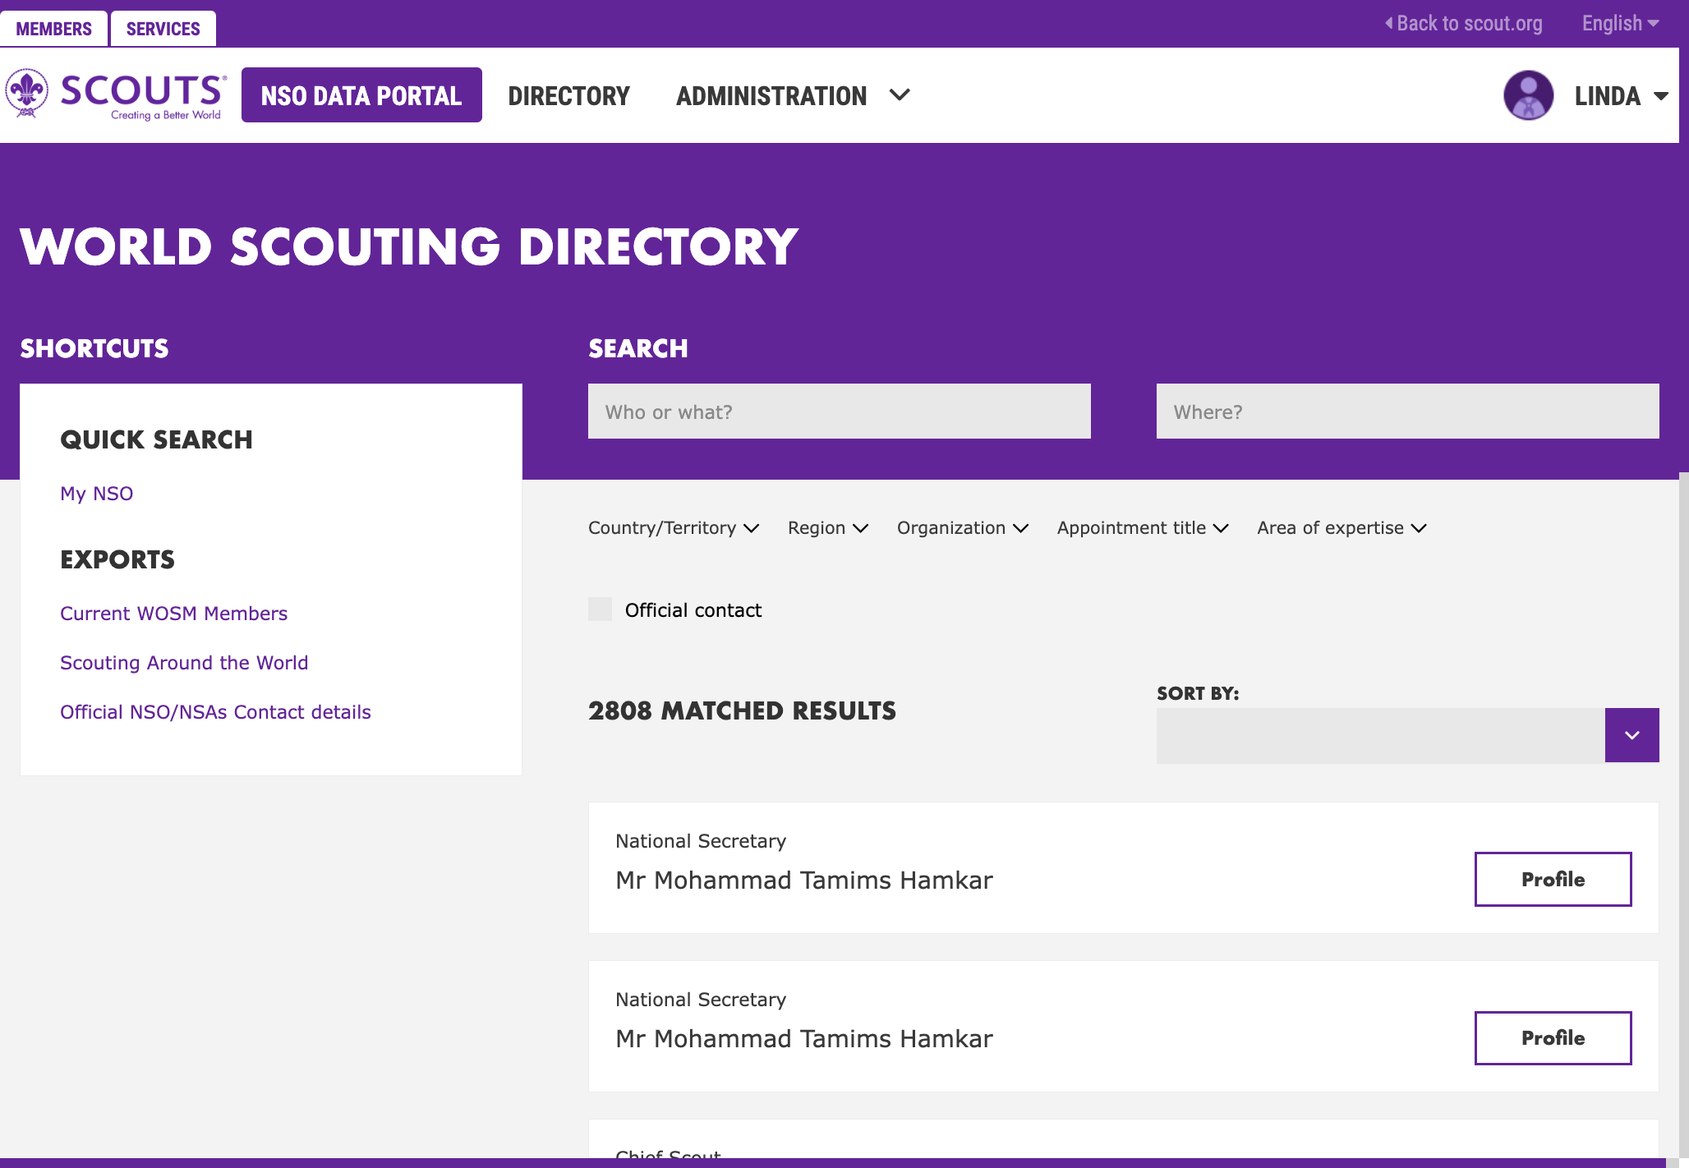Focus the 'Where?' search field
The height and width of the screenshot is (1168, 1689).
(1408, 412)
